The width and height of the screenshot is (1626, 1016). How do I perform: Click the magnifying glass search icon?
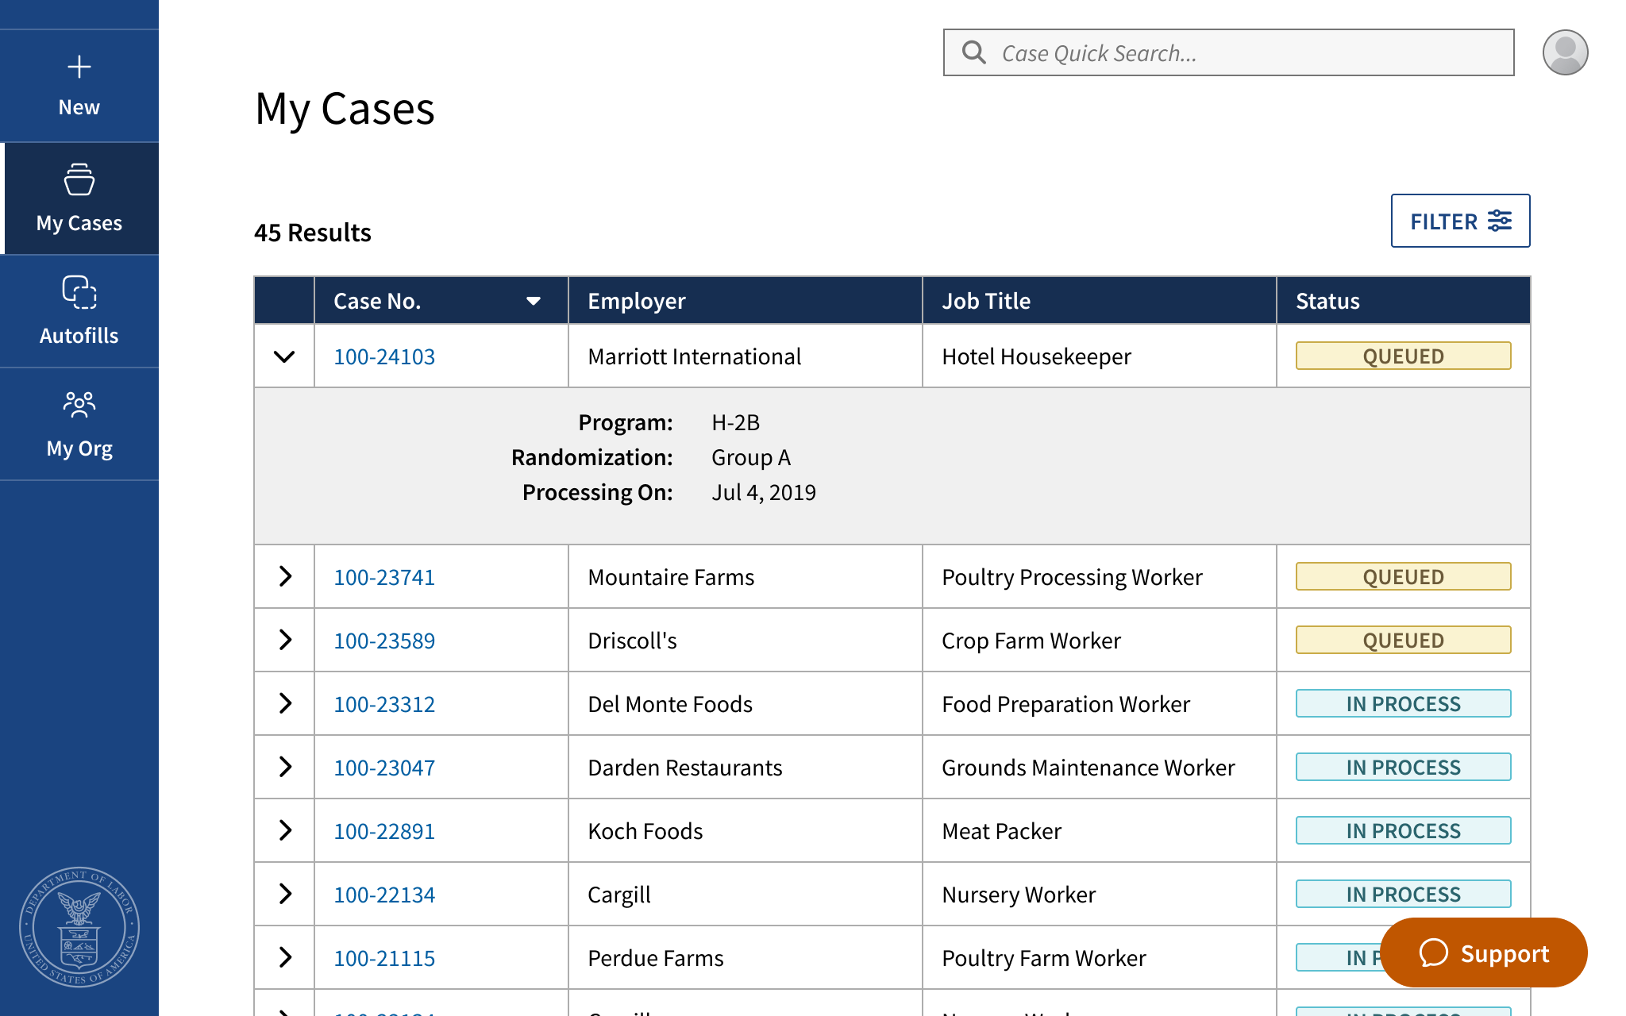[974, 52]
